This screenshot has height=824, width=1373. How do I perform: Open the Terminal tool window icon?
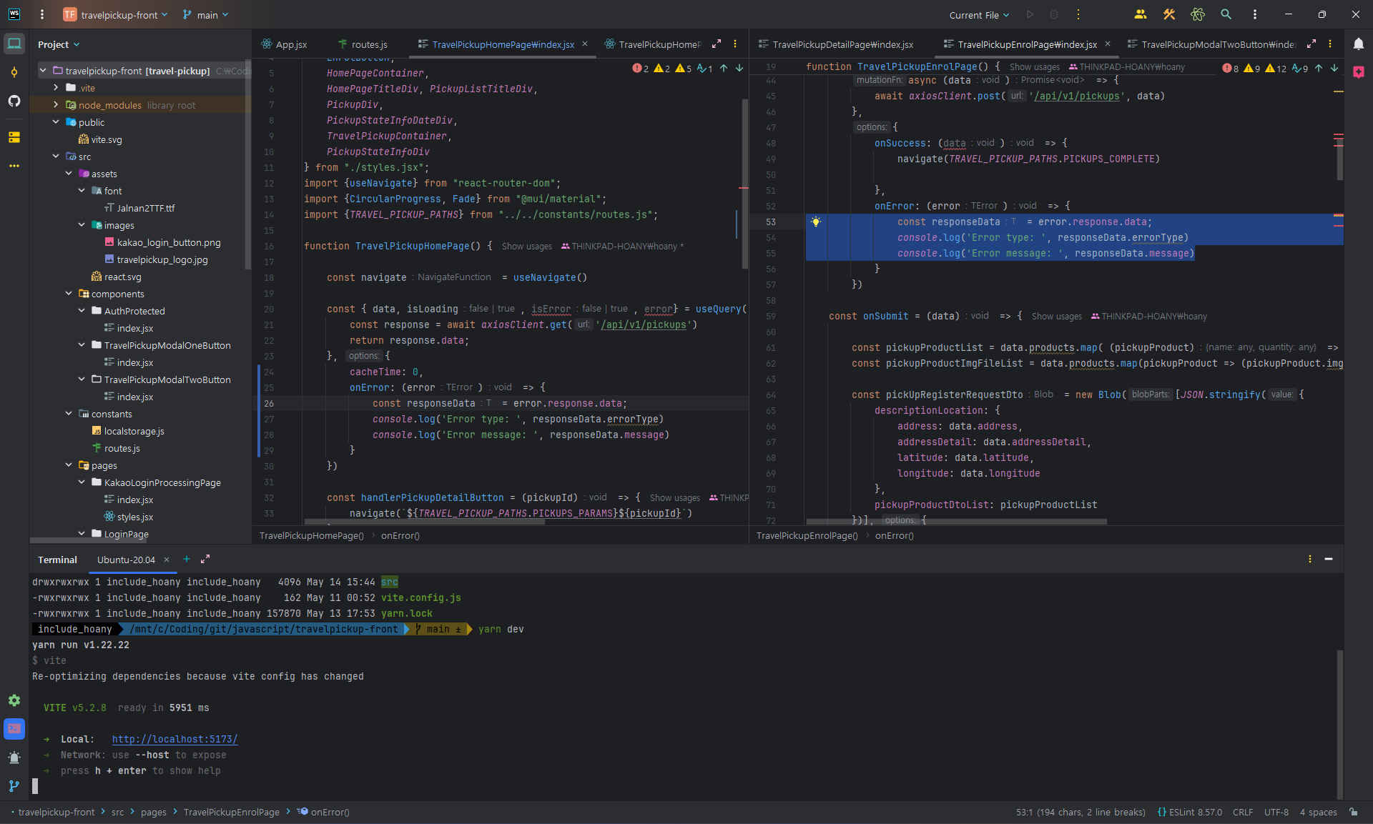click(x=14, y=729)
